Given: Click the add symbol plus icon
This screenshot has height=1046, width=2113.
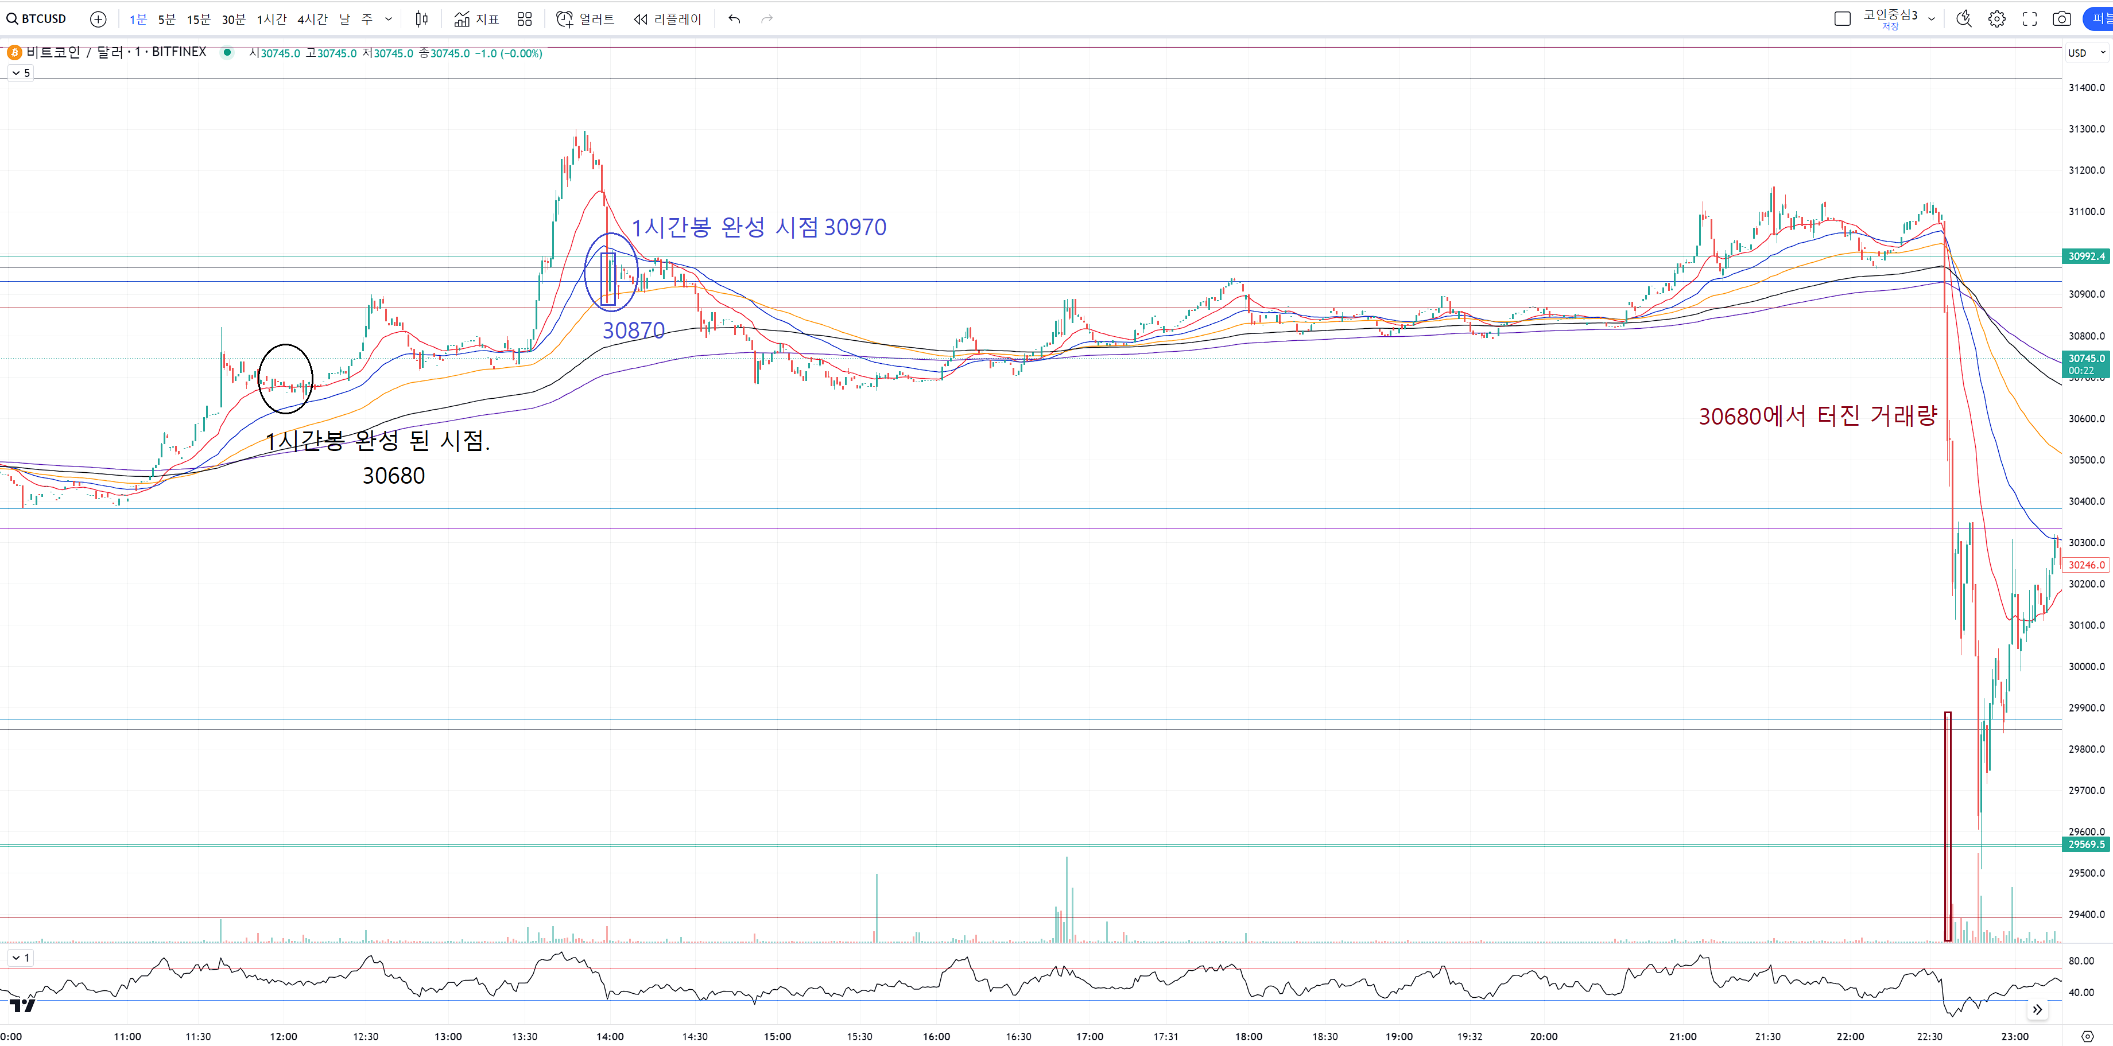Looking at the screenshot, I should tap(98, 19).
